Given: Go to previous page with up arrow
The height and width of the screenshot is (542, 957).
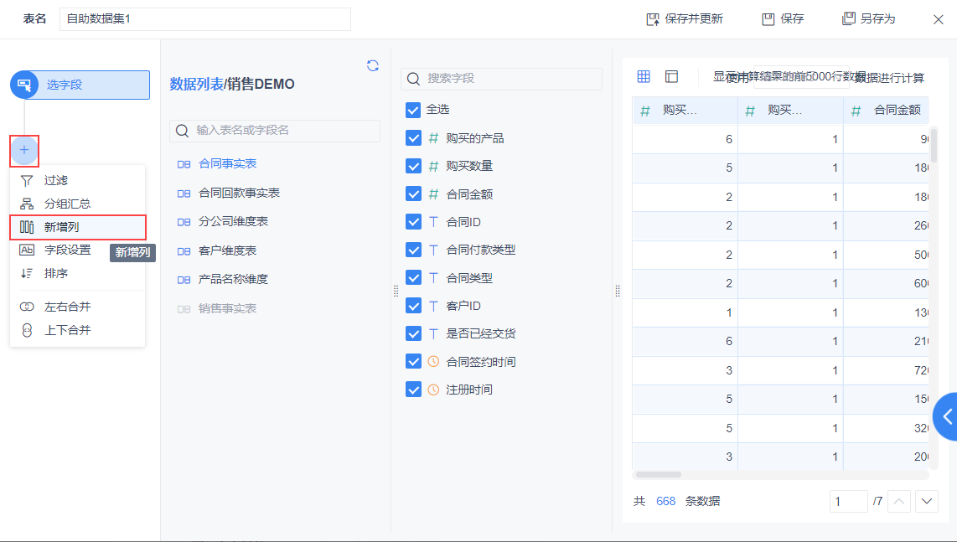Looking at the screenshot, I should [899, 501].
